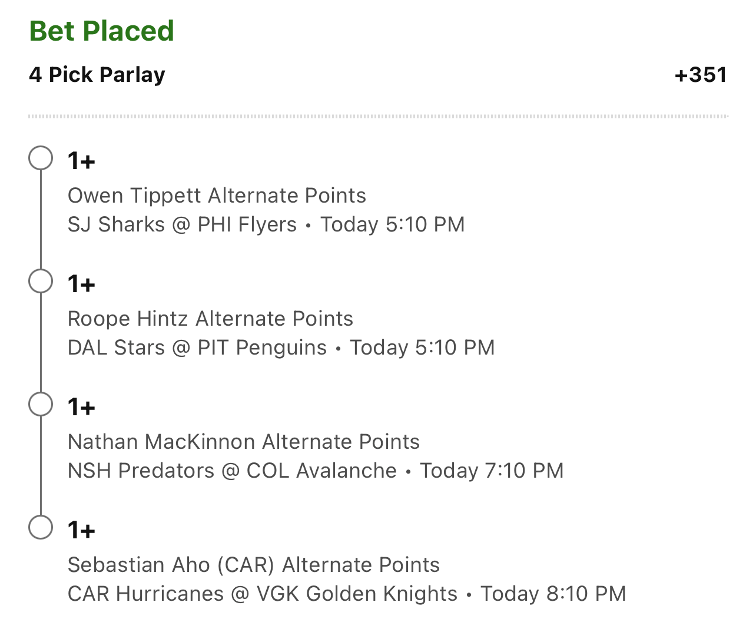Click the 1+ line above Roope Hintz
This screenshot has height=632, width=756.
coord(81,284)
